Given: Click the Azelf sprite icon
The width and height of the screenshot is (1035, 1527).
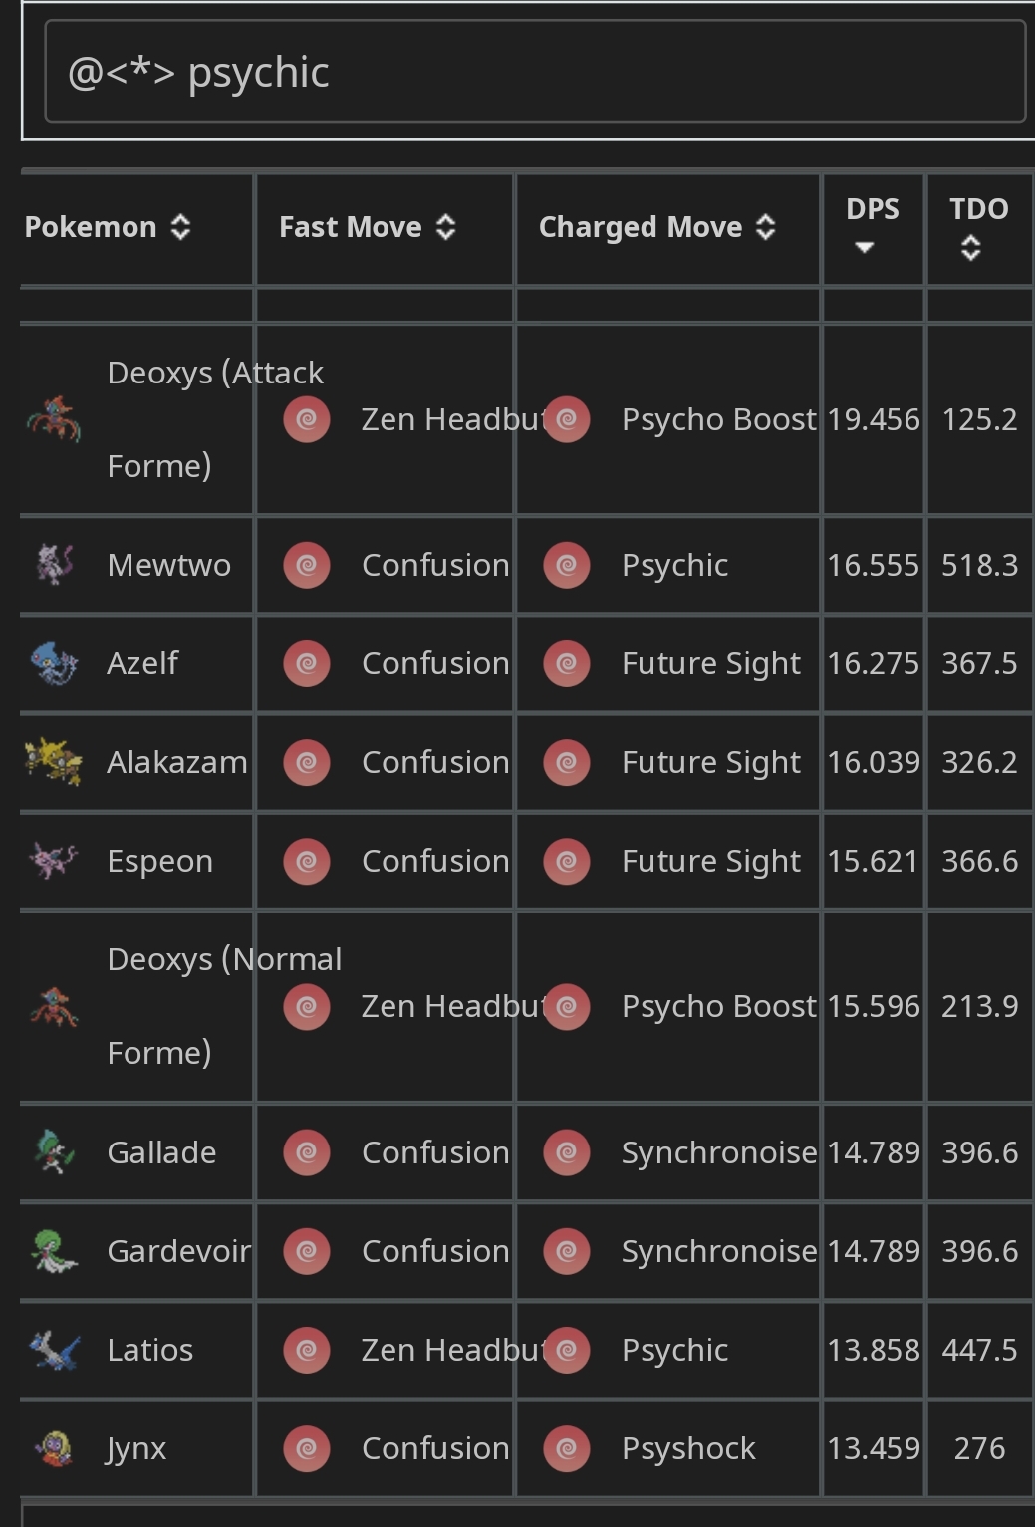Looking at the screenshot, I should [53, 663].
